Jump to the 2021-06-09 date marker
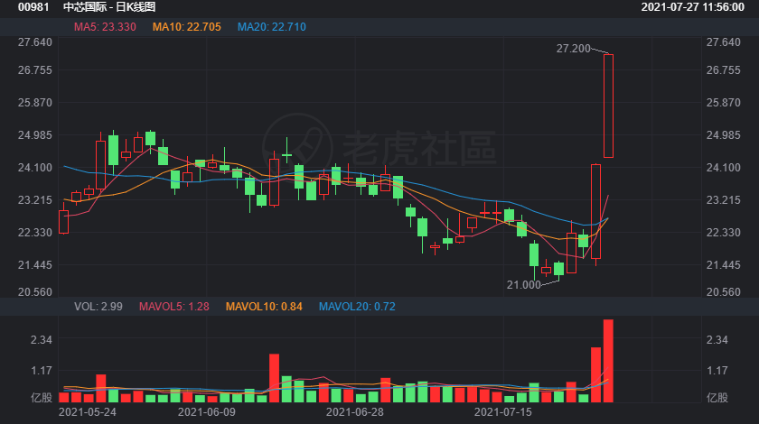The image size is (759, 424). [x=207, y=411]
